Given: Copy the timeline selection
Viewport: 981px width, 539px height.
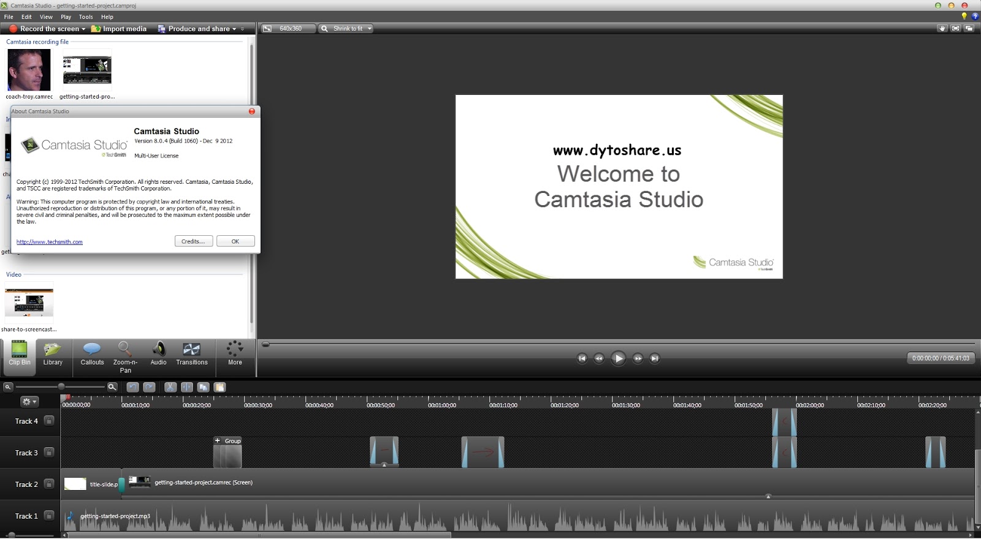Looking at the screenshot, I should coord(204,387).
